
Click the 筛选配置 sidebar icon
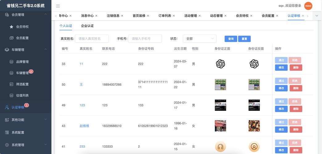(x=11, y=84)
